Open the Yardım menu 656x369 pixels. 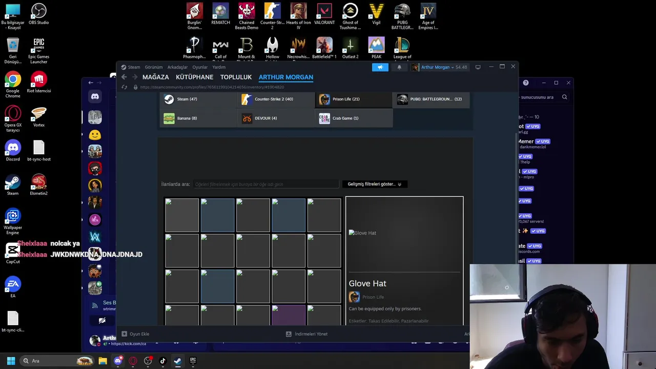(219, 67)
